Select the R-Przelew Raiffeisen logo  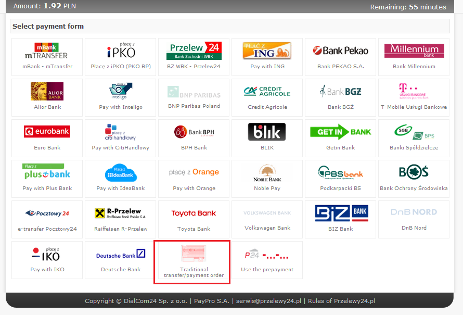121,213
